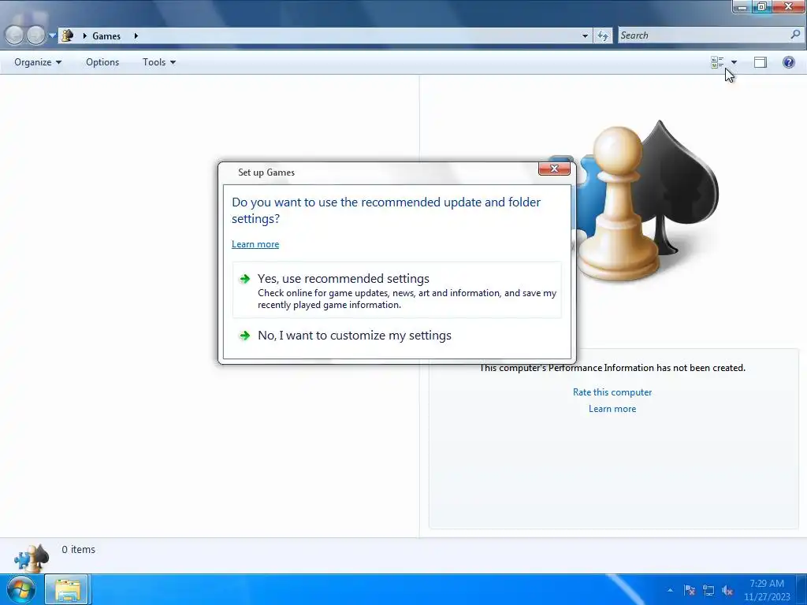Viewport: 807px width, 605px height.
Task: Click the Games icon in details pane
Action: coord(32,558)
